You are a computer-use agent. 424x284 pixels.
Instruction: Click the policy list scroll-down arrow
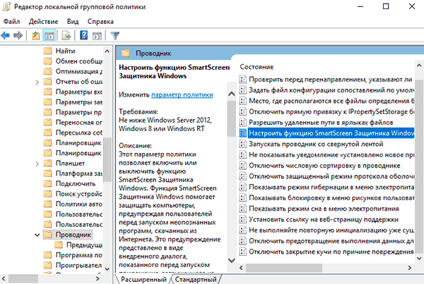pos(419,259)
